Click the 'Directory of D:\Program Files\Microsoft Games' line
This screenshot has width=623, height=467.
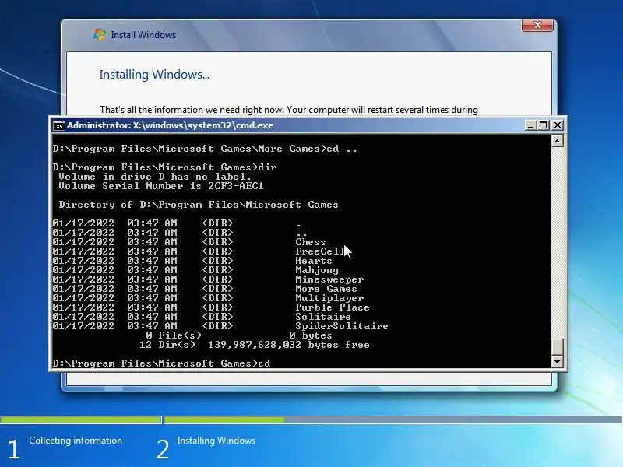point(199,205)
